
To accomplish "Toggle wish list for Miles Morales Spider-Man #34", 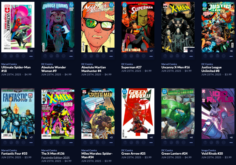I will (x=104, y=142).
